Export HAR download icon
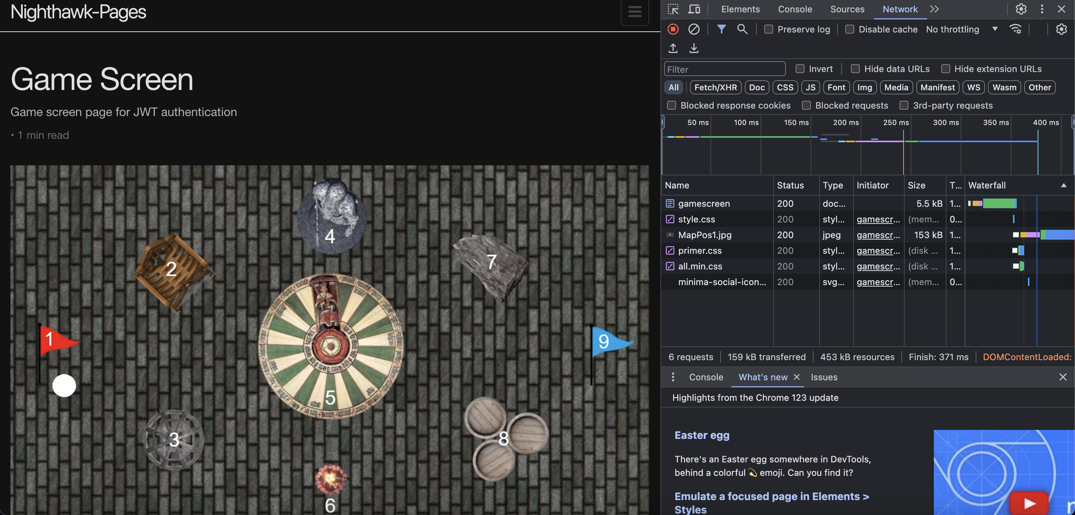The image size is (1075, 515). [694, 49]
